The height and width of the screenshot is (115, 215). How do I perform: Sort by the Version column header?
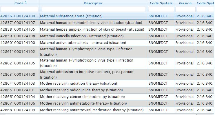[x=185, y=3]
